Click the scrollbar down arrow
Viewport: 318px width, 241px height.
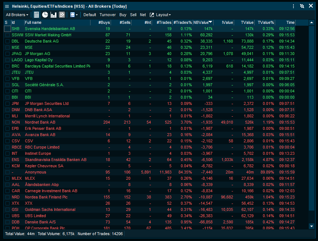point(311,226)
